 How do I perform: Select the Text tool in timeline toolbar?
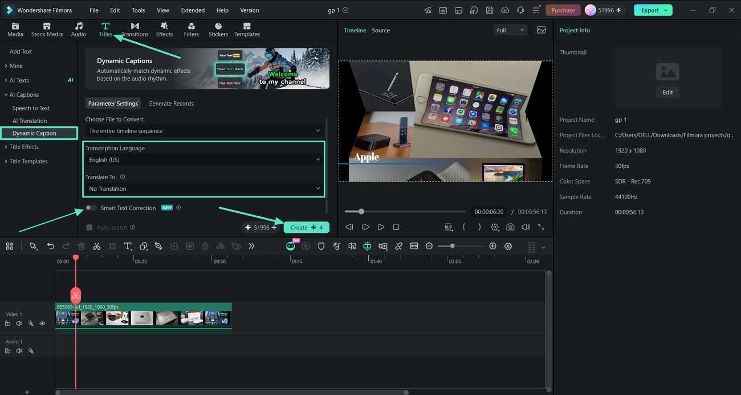(x=128, y=246)
